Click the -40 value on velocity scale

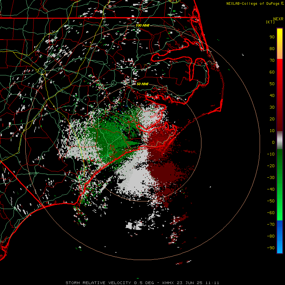click(x=271, y=189)
